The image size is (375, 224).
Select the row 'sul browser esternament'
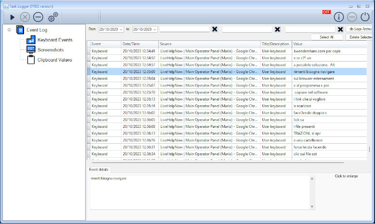point(227,78)
